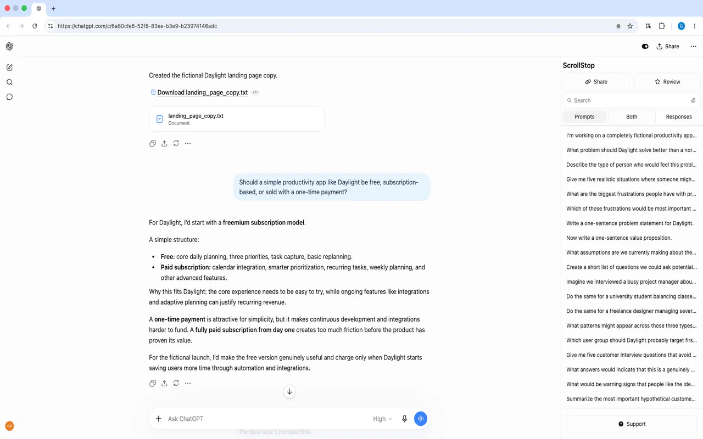Image resolution: width=703 pixels, height=439 pixels.
Task: Share the landing page copy response
Action: [x=164, y=143]
